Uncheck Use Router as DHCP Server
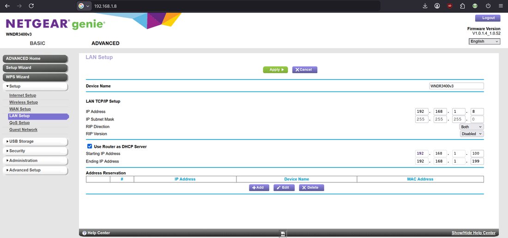This screenshot has width=508, height=238. [90, 146]
